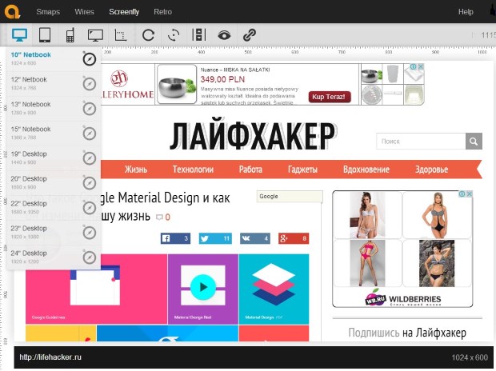This screenshot has height=371, width=496.
Task: Click the play button on article image
Action: (x=203, y=287)
